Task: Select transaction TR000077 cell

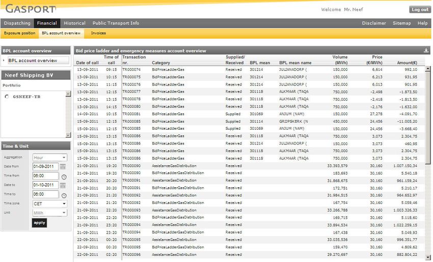Action: tap(131, 92)
